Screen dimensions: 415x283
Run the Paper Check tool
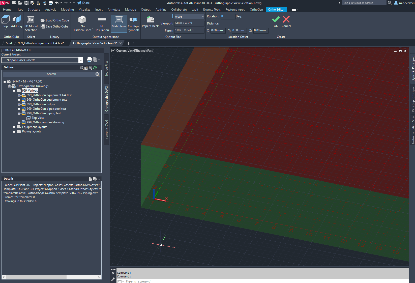pyautogui.click(x=150, y=22)
